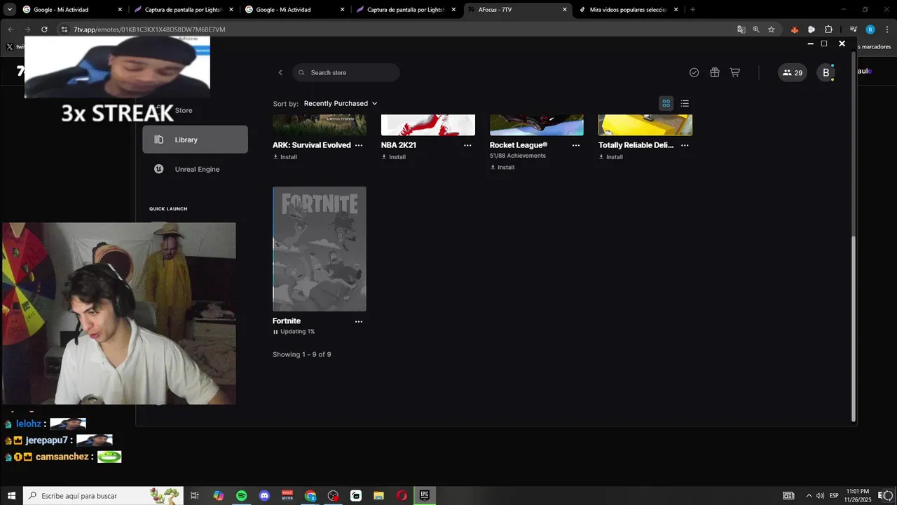Screen dimensions: 897x505
Task: Open Epic Games Launcher taskbar icon
Action: tap(425, 496)
